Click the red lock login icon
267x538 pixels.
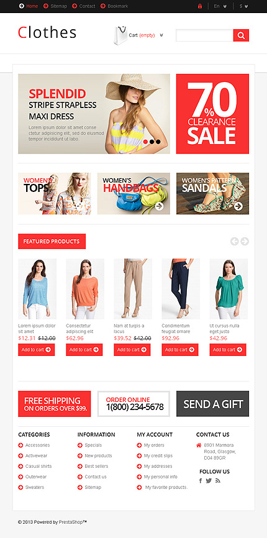pos(200,6)
